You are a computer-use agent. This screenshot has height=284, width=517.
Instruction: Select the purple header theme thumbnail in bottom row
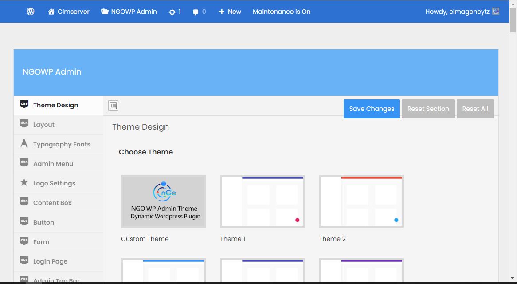361,271
